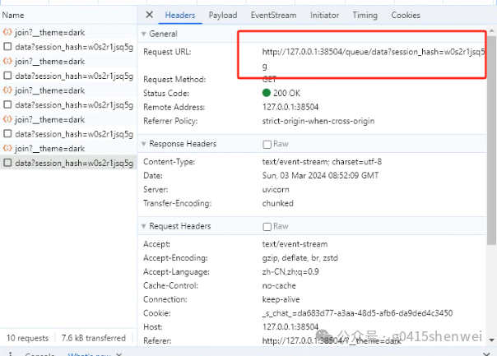
Task: Open the Payload tab
Action: coord(222,15)
